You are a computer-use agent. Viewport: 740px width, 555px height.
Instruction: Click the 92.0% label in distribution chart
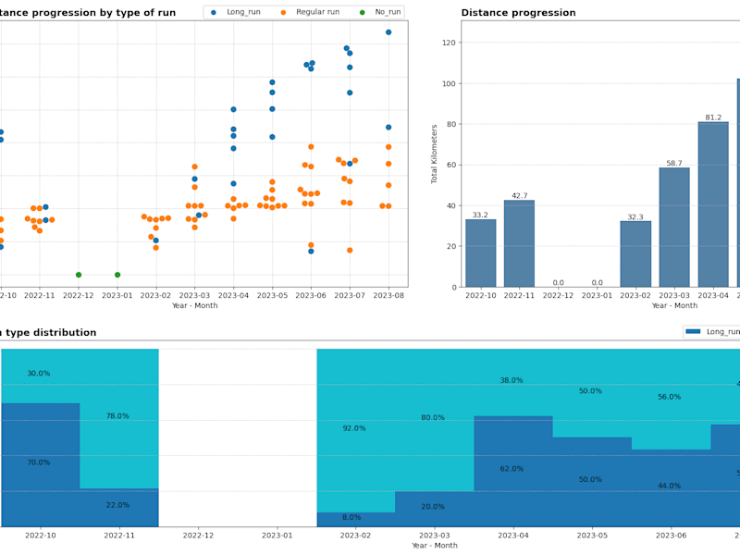(x=354, y=428)
